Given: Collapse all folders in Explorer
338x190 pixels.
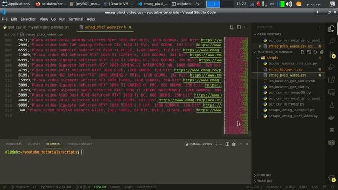Looking at the screenshot, I should coord(322,52).
